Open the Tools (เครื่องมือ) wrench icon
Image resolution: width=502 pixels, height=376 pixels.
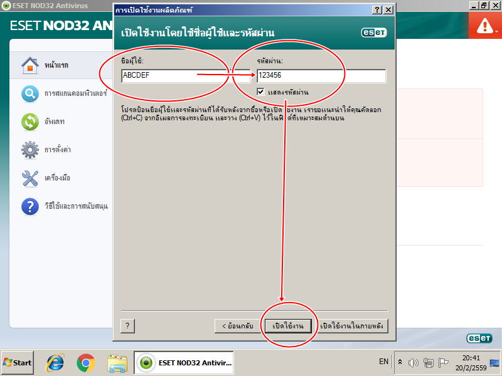point(30,178)
